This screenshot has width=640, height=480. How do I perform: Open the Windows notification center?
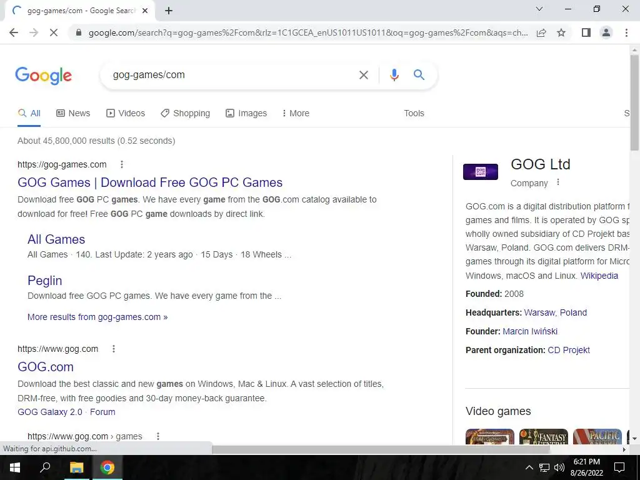click(x=619, y=467)
